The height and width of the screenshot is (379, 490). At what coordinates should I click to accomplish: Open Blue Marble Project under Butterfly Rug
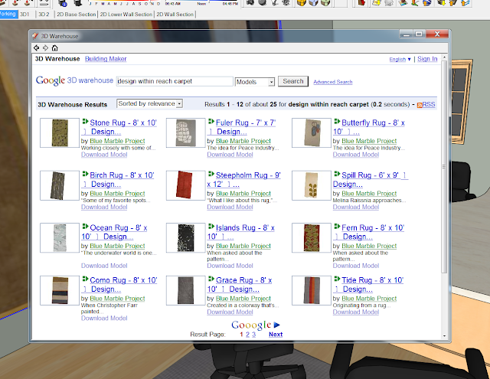[x=369, y=141]
